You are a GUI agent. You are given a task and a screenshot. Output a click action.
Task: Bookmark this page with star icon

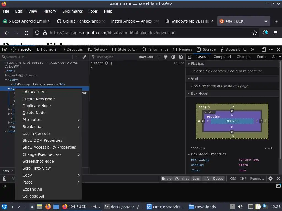(x=255, y=33)
